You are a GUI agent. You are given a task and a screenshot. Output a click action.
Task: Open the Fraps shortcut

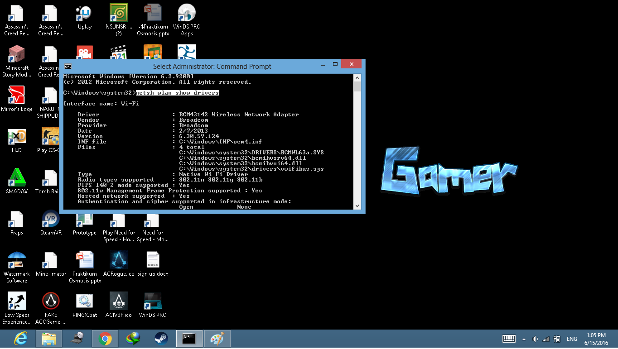click(x=16, y=219)
